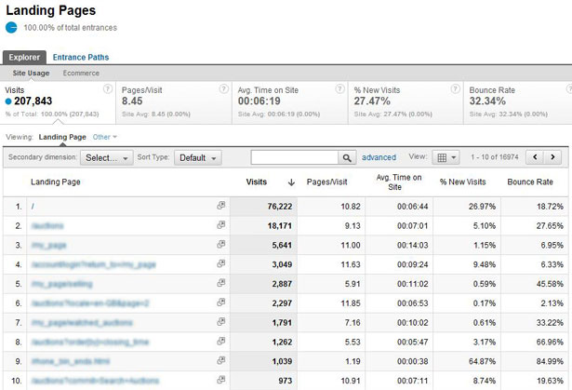
Task: Open the 3,049 visits row's external link icon
Action: coord(220,263)
